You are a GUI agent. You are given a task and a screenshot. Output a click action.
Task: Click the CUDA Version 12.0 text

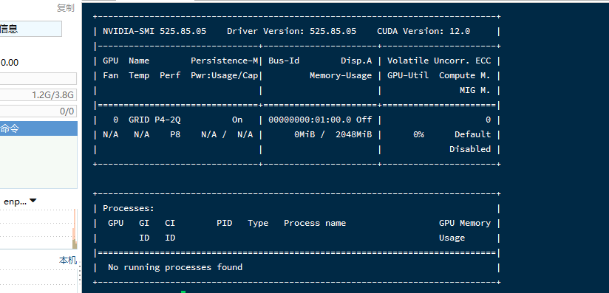point(423,31)
